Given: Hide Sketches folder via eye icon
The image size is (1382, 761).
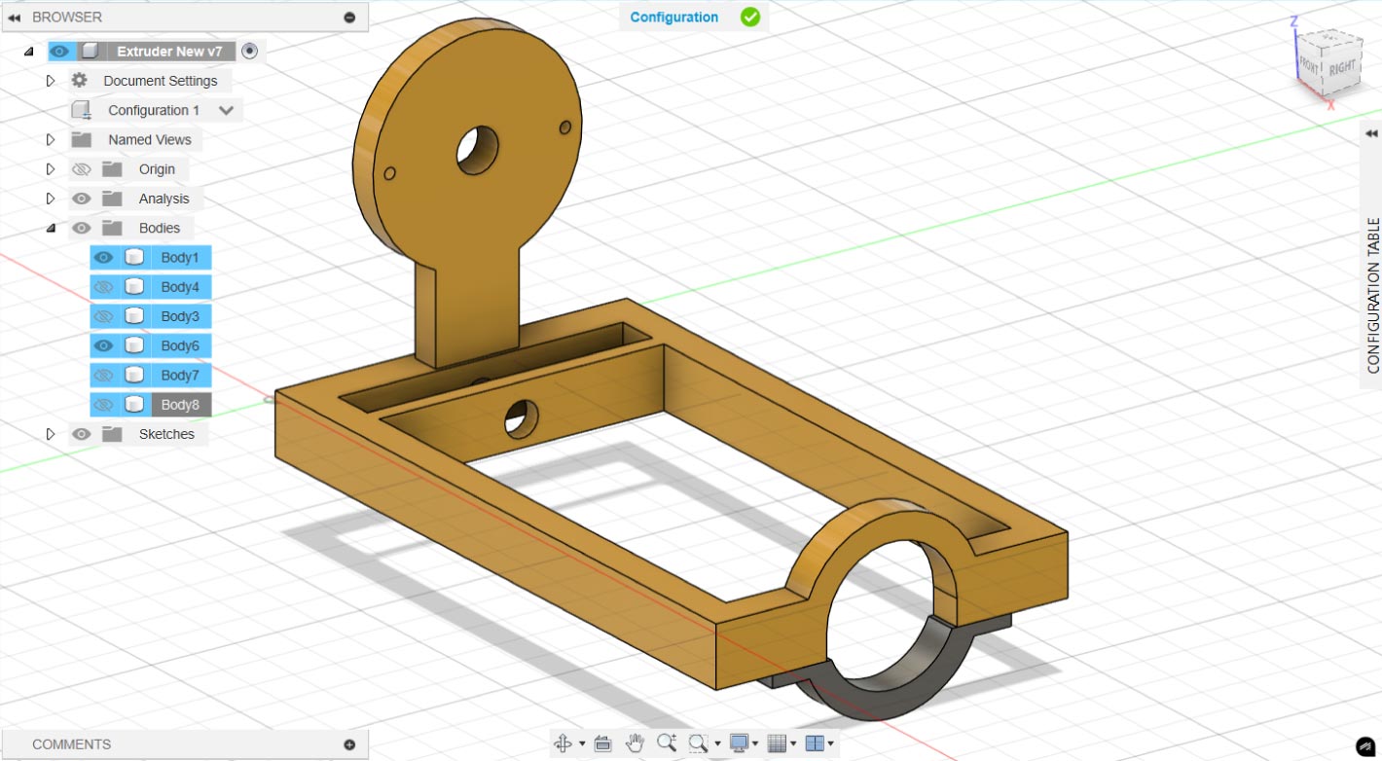Looking at the screenshot, I should click(82, 434).
